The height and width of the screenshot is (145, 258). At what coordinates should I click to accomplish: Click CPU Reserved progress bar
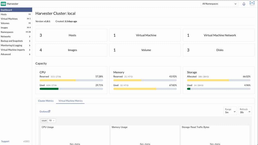[x=71, y=80]
